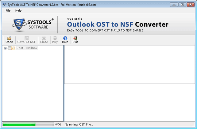
Task: Tick the Root - MailBox checkbox
Action: [10, 48]
